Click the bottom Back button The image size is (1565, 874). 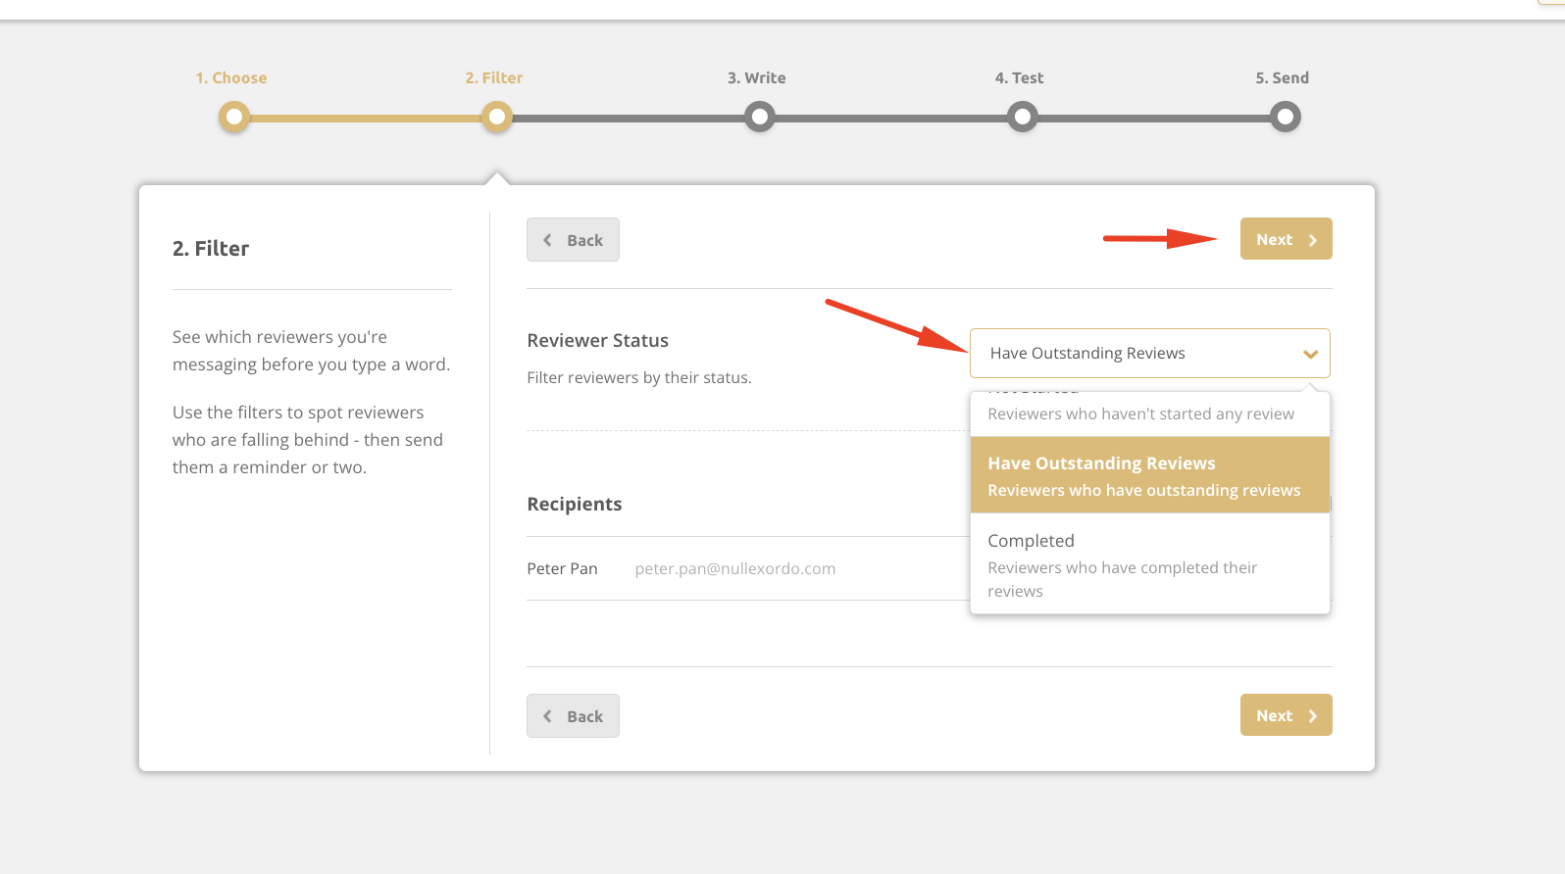pos(573,716)
